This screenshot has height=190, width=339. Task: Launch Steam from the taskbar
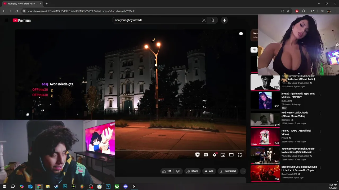[56, 187]
